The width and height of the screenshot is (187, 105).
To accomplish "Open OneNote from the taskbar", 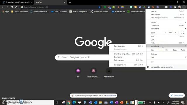I will pyautogui.click(x=116, y=102).
